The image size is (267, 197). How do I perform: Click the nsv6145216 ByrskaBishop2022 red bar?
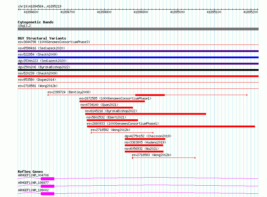145,114
